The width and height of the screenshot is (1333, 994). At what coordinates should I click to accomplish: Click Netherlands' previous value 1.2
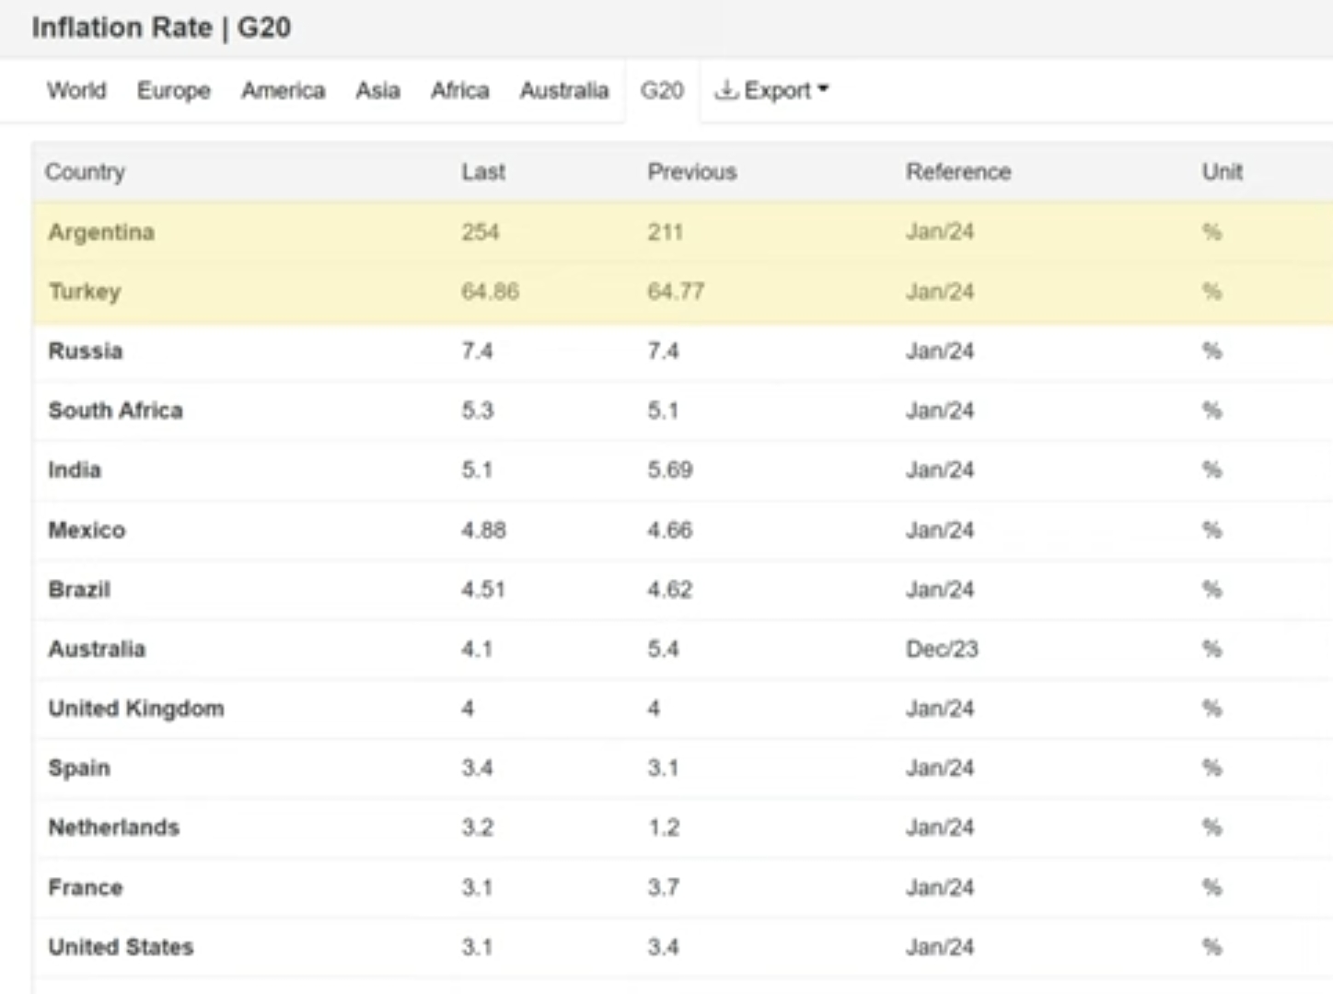[x=663, y=827]
